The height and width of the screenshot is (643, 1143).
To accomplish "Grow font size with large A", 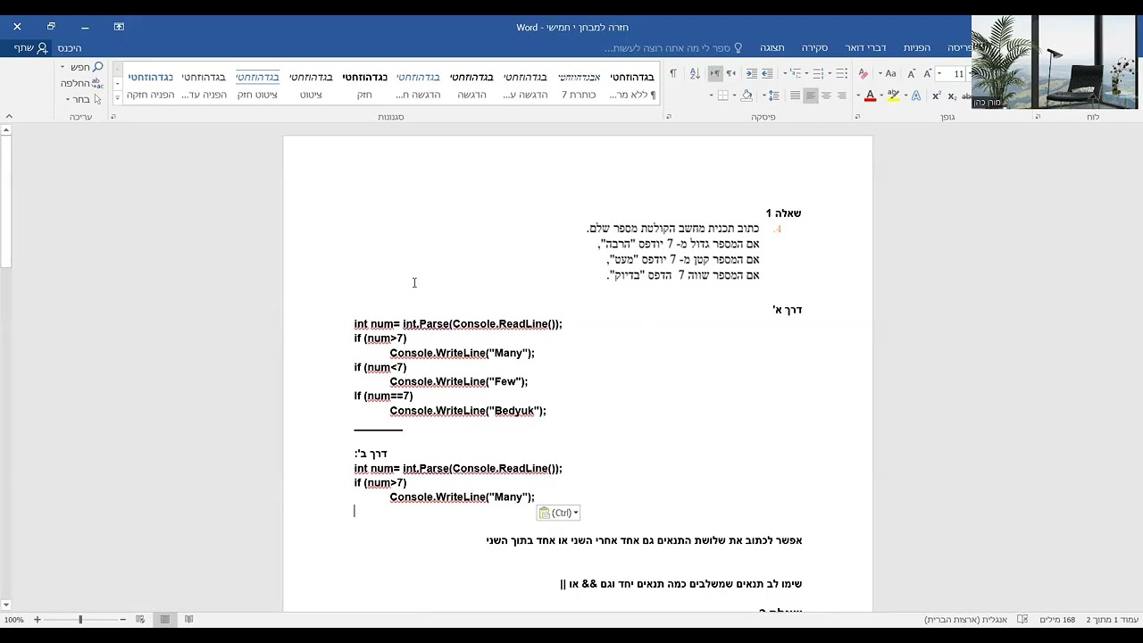I will 927,73.
